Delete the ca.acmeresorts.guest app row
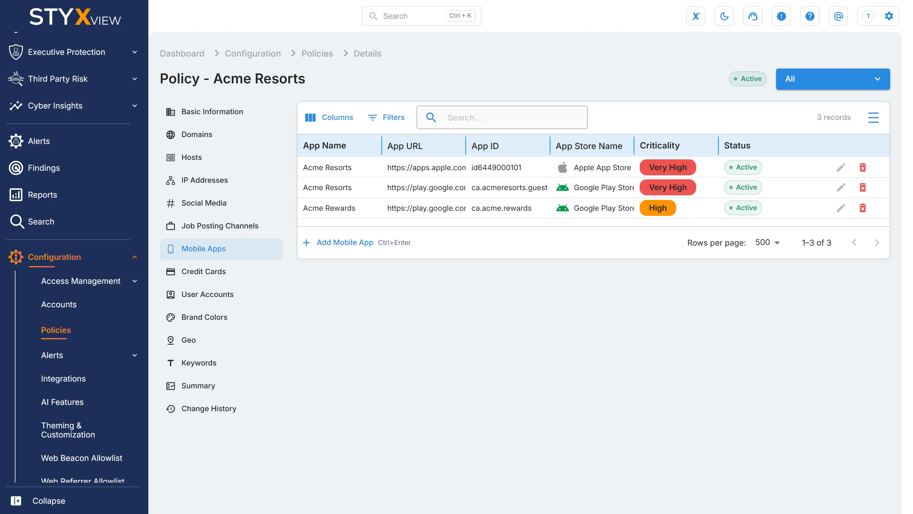This screenshot has height=514, width=913. click(x=863, y=187)
